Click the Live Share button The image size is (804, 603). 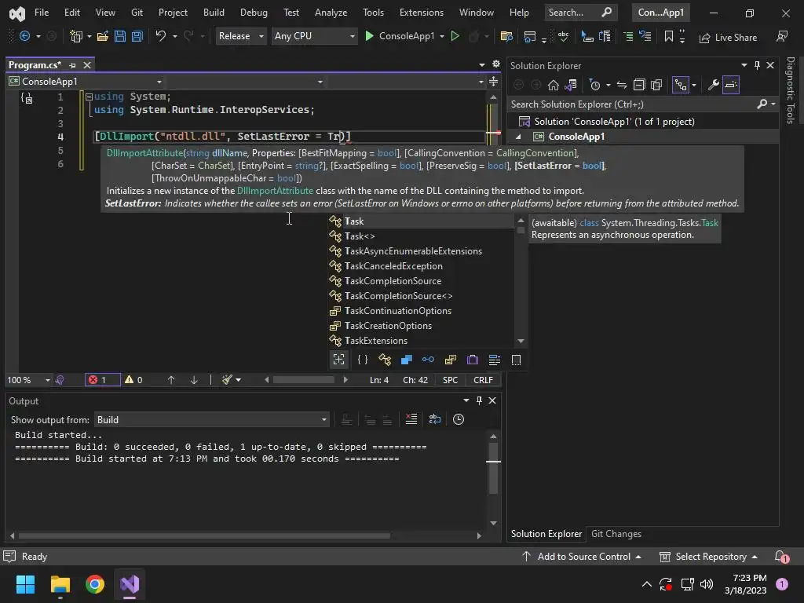(x=728, y=38)
